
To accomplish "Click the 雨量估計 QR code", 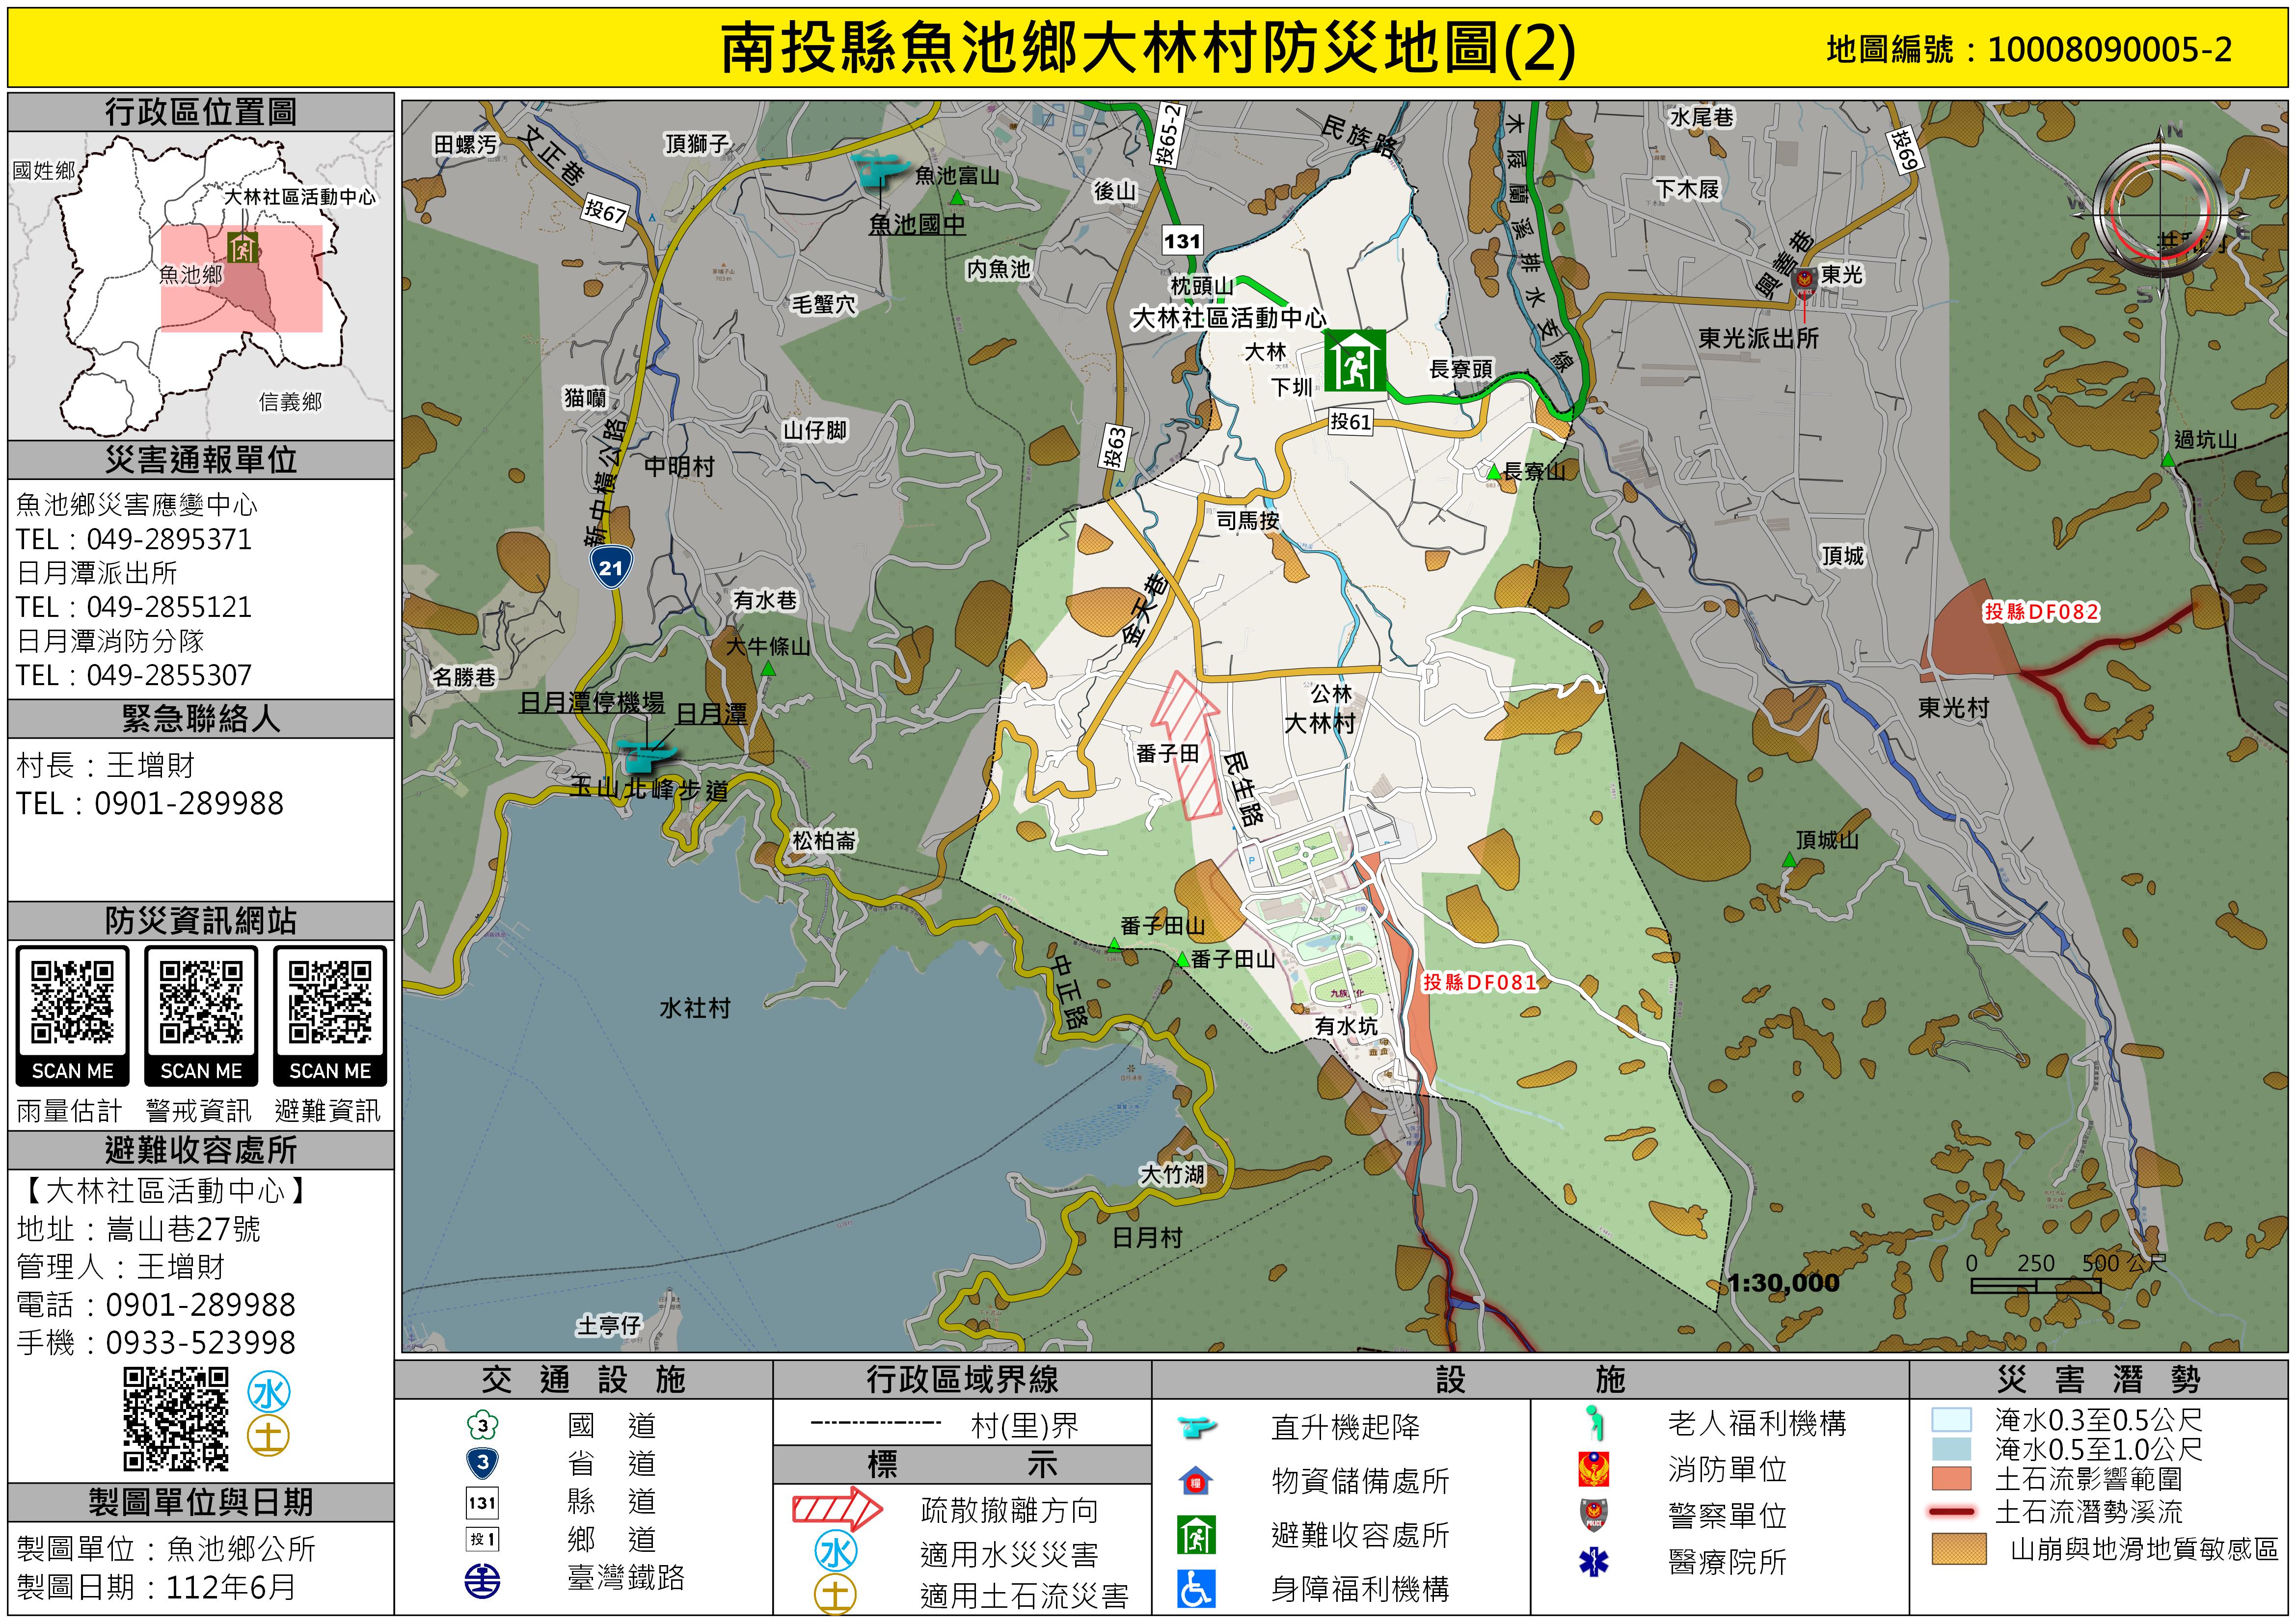I will tap(72, 1002).
